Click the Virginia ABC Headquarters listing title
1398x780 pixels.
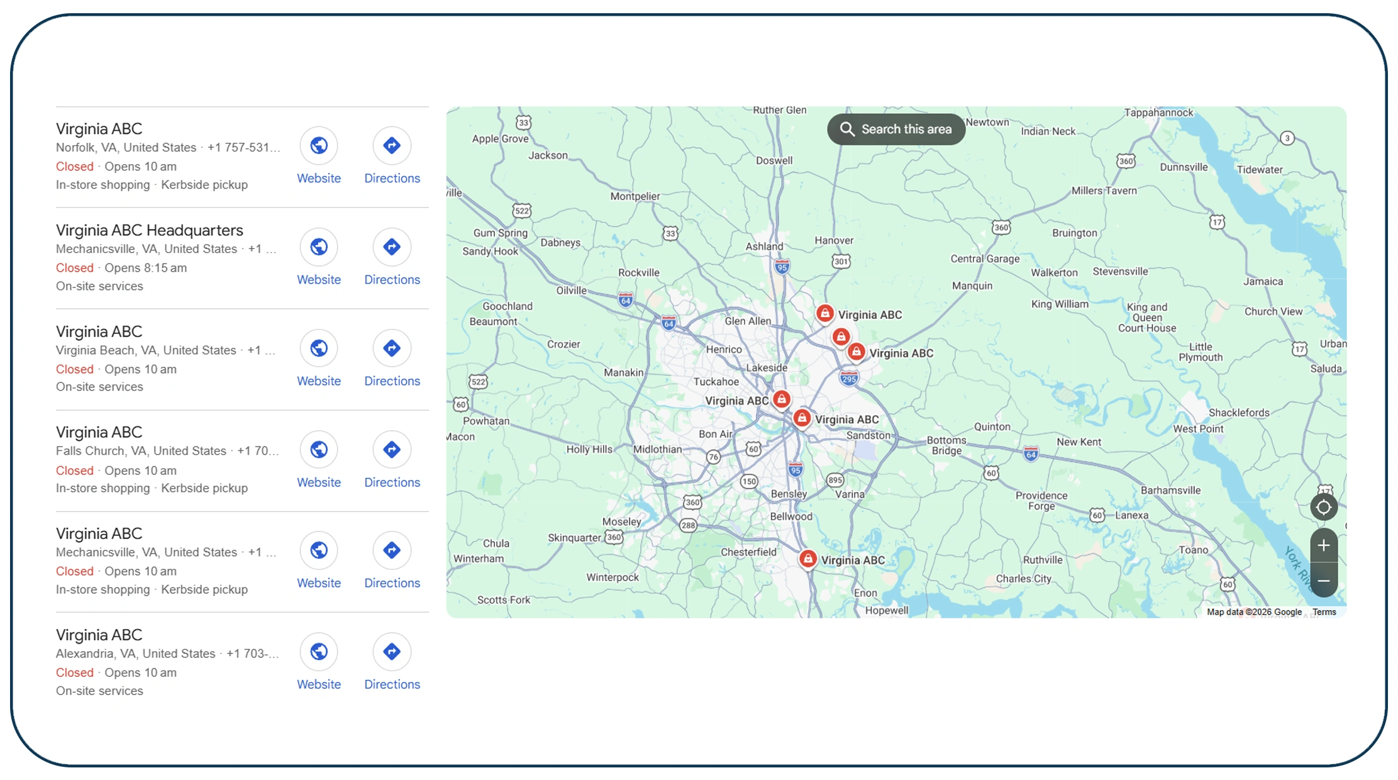pos(149,230)
